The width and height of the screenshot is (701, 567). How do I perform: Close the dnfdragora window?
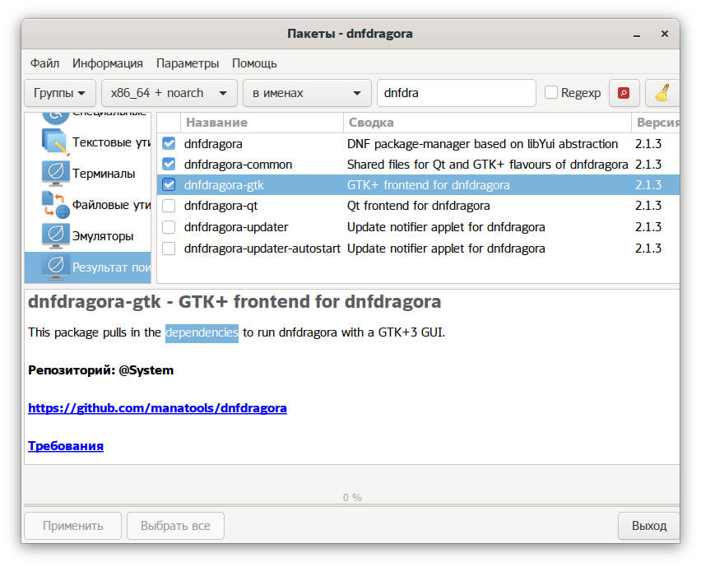click(x=665, y=34)
